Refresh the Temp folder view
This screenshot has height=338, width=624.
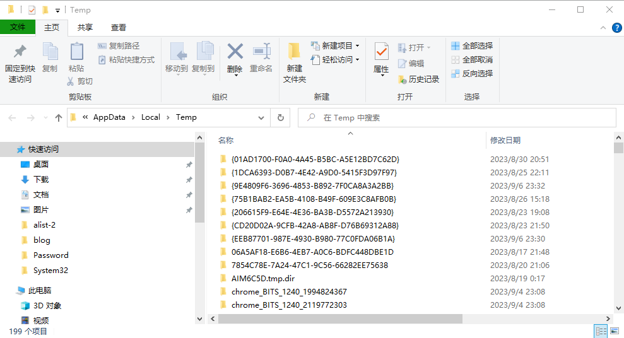281,118
